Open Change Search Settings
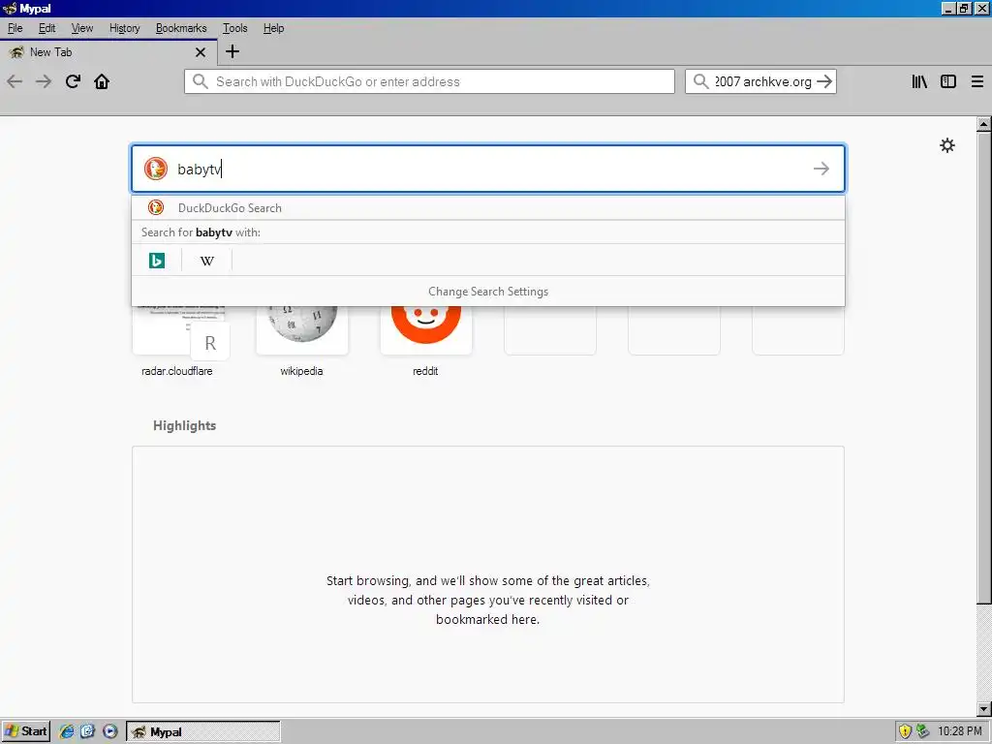 pyautogui.click(x=488, y=292)
